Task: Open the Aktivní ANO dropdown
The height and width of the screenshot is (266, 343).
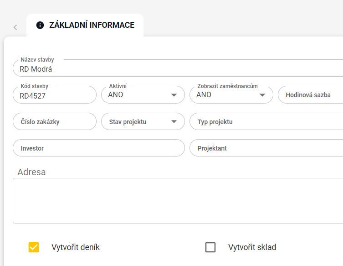Action: [137, 95]
